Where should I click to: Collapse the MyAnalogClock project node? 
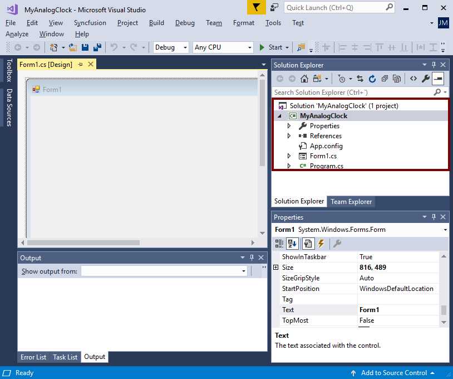[x=279, y=116]
